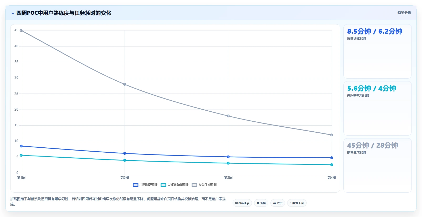422x217 pixels.
Task: Click the 失败转缺陷耗时 card caption
Action: (358, 95)
